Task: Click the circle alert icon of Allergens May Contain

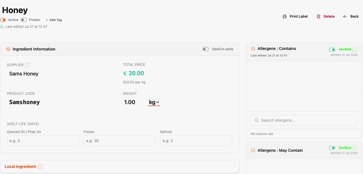Action: 253,150
